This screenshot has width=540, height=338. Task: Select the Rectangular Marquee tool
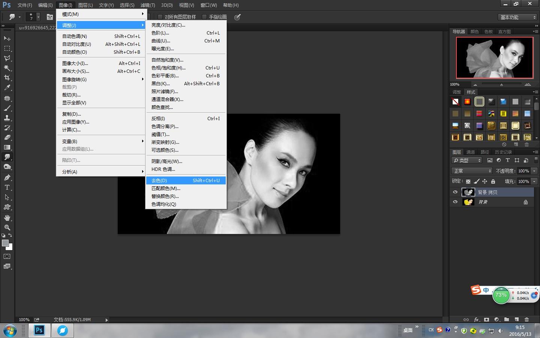[x=7, y=48]
